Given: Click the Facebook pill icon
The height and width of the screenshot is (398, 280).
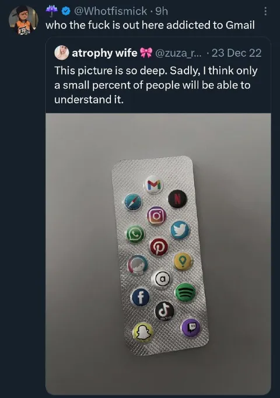Looking at the screenshot, I should point(140,296).
